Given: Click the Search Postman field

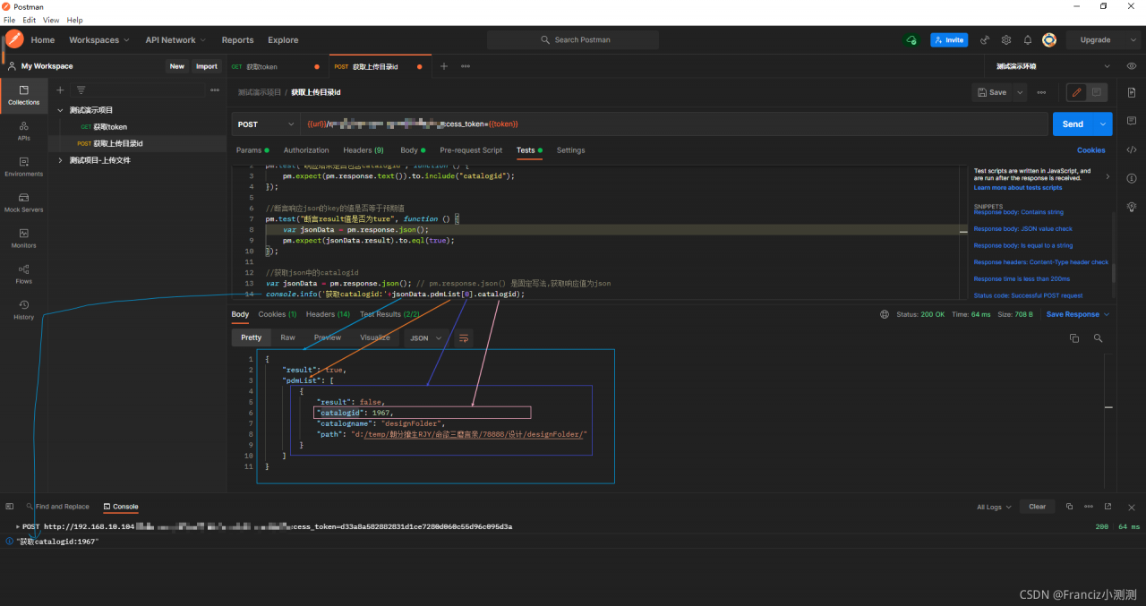Looking at the screenshot, I should (573, 39).
